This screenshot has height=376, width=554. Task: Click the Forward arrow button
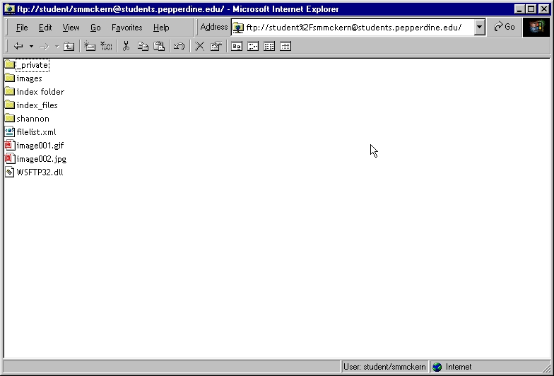44,47
